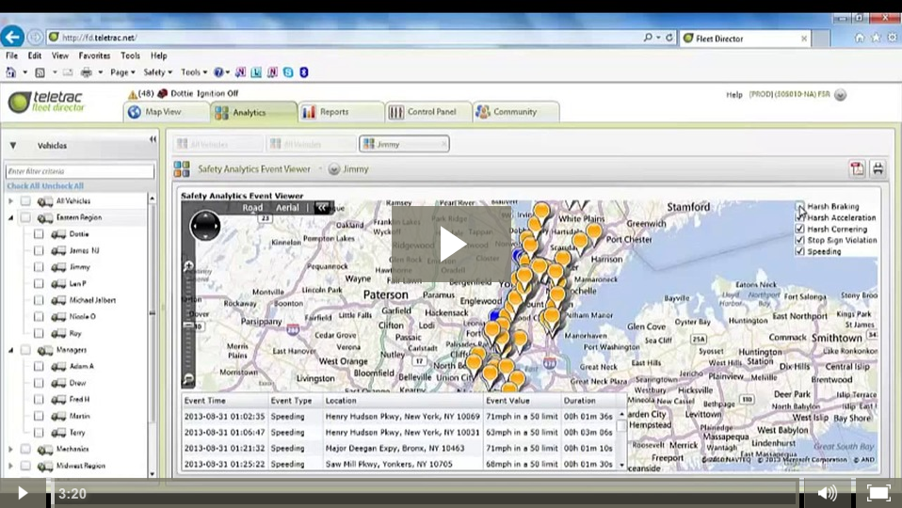Print the Safety Analytics Event Viewer
The image size is (902, 508).
click(878, 168)
